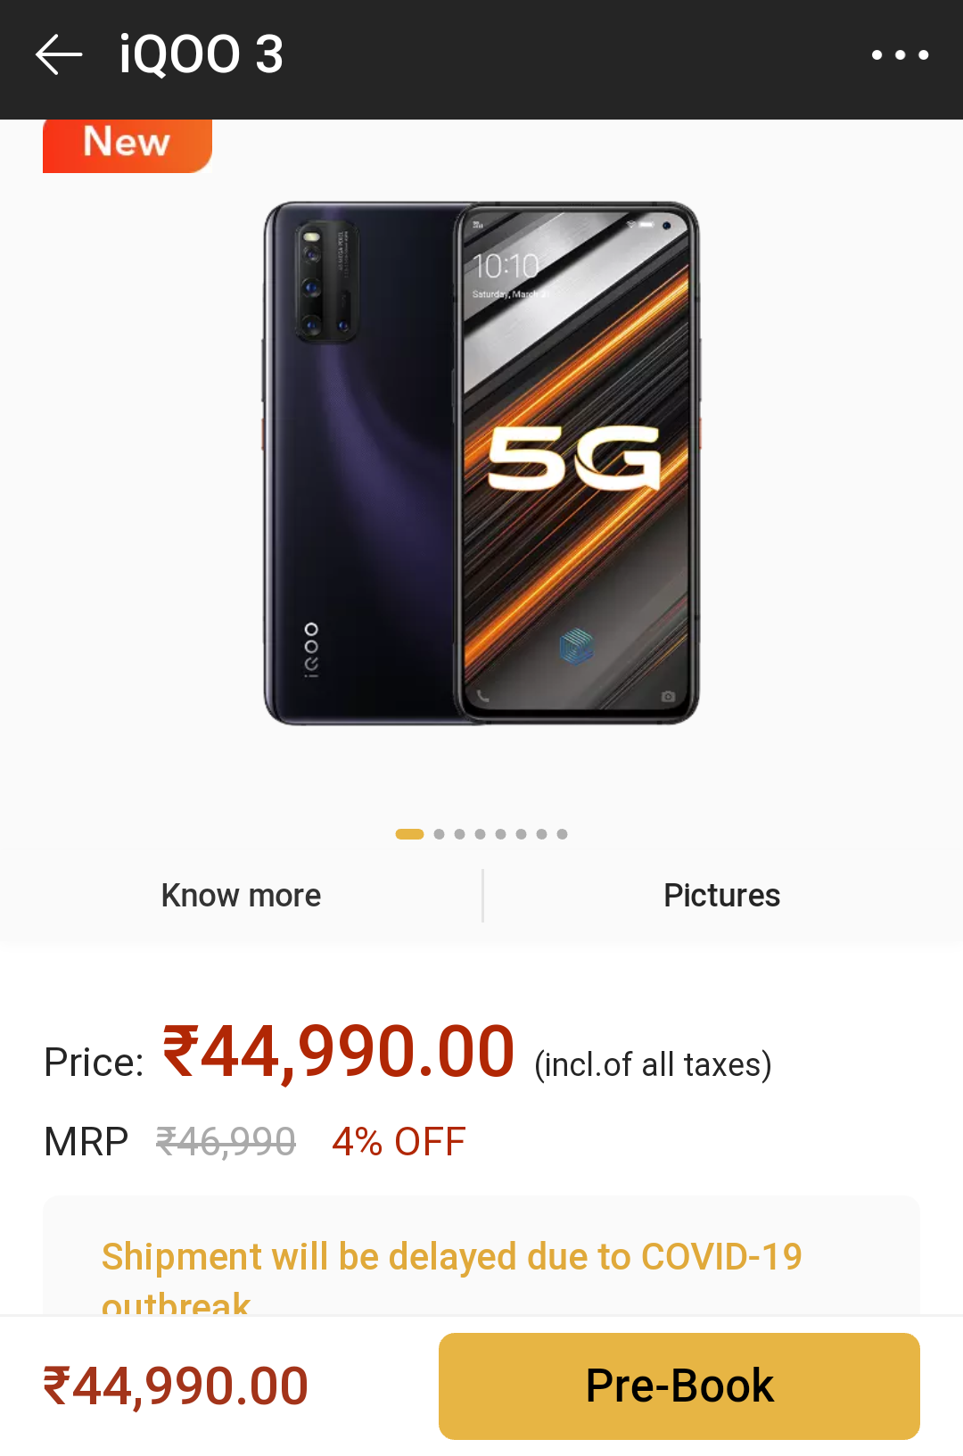Viewport: 963px width, 1456px height.
Task: Tap the orange New badge
Action: click(127, 145)
